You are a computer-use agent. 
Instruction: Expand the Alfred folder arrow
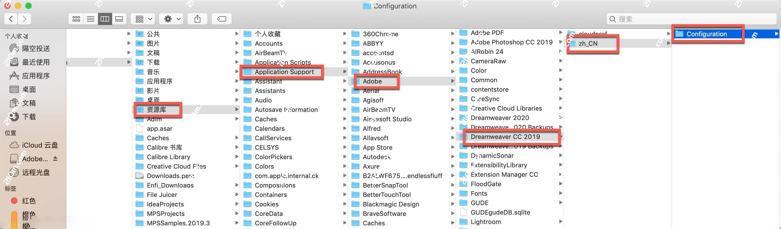(453, 129)
